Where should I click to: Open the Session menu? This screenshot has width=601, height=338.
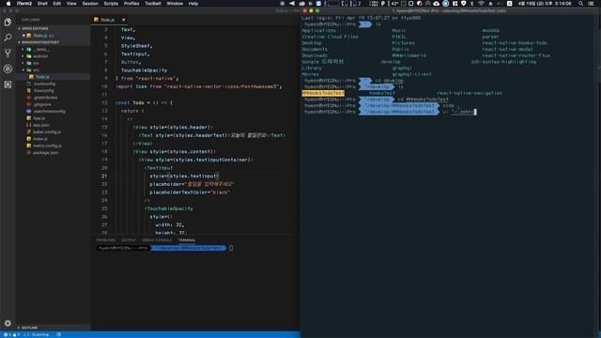(x=90, y=4)
